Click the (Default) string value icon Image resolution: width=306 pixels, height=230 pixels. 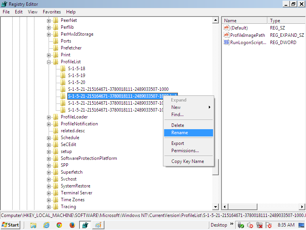(226, 28)
